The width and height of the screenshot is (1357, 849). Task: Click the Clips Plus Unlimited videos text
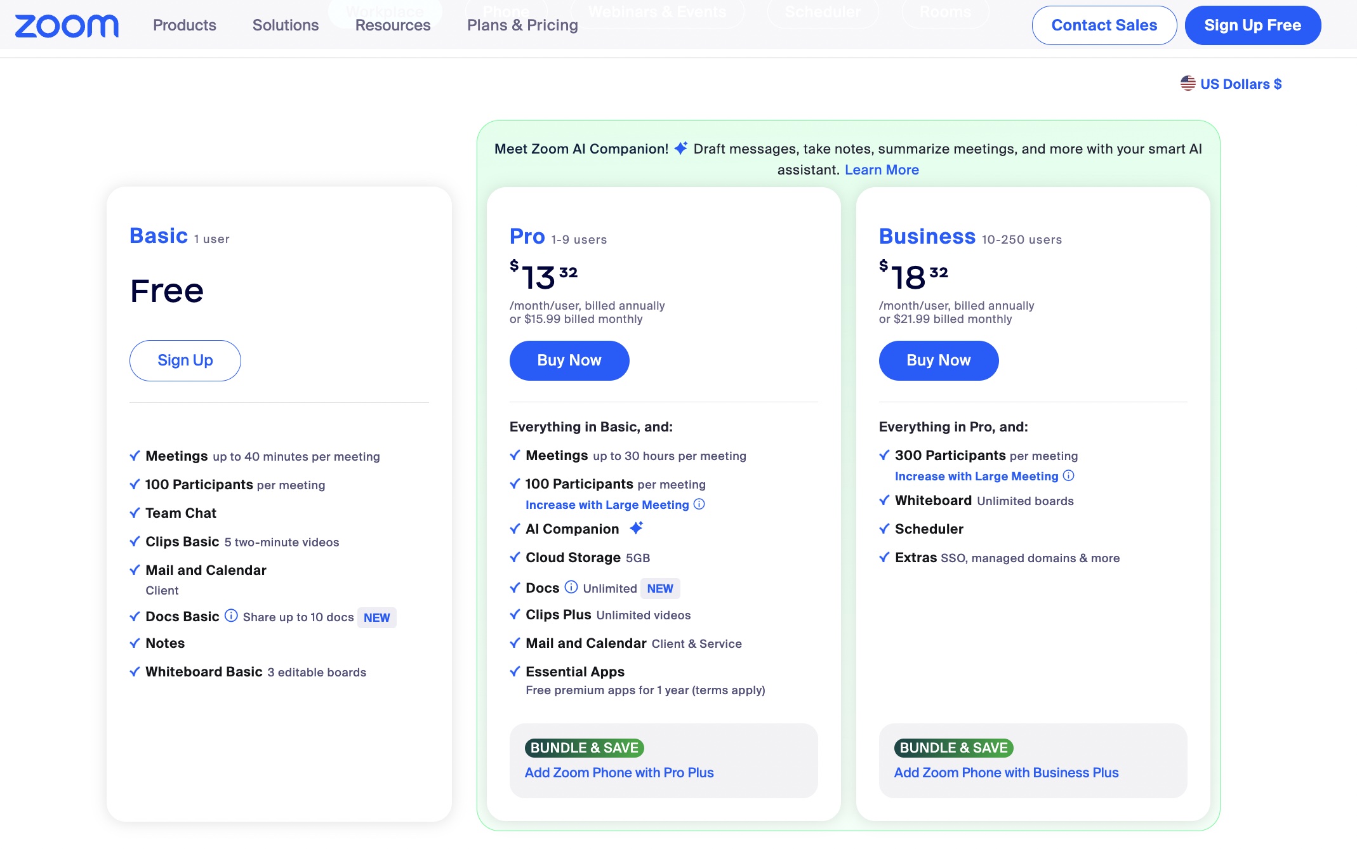[x=608, y=615]
